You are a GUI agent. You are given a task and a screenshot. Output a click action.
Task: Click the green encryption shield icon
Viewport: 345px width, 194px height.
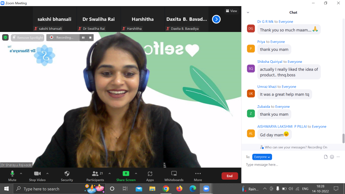pyautogui.click(x=5, y=37)
